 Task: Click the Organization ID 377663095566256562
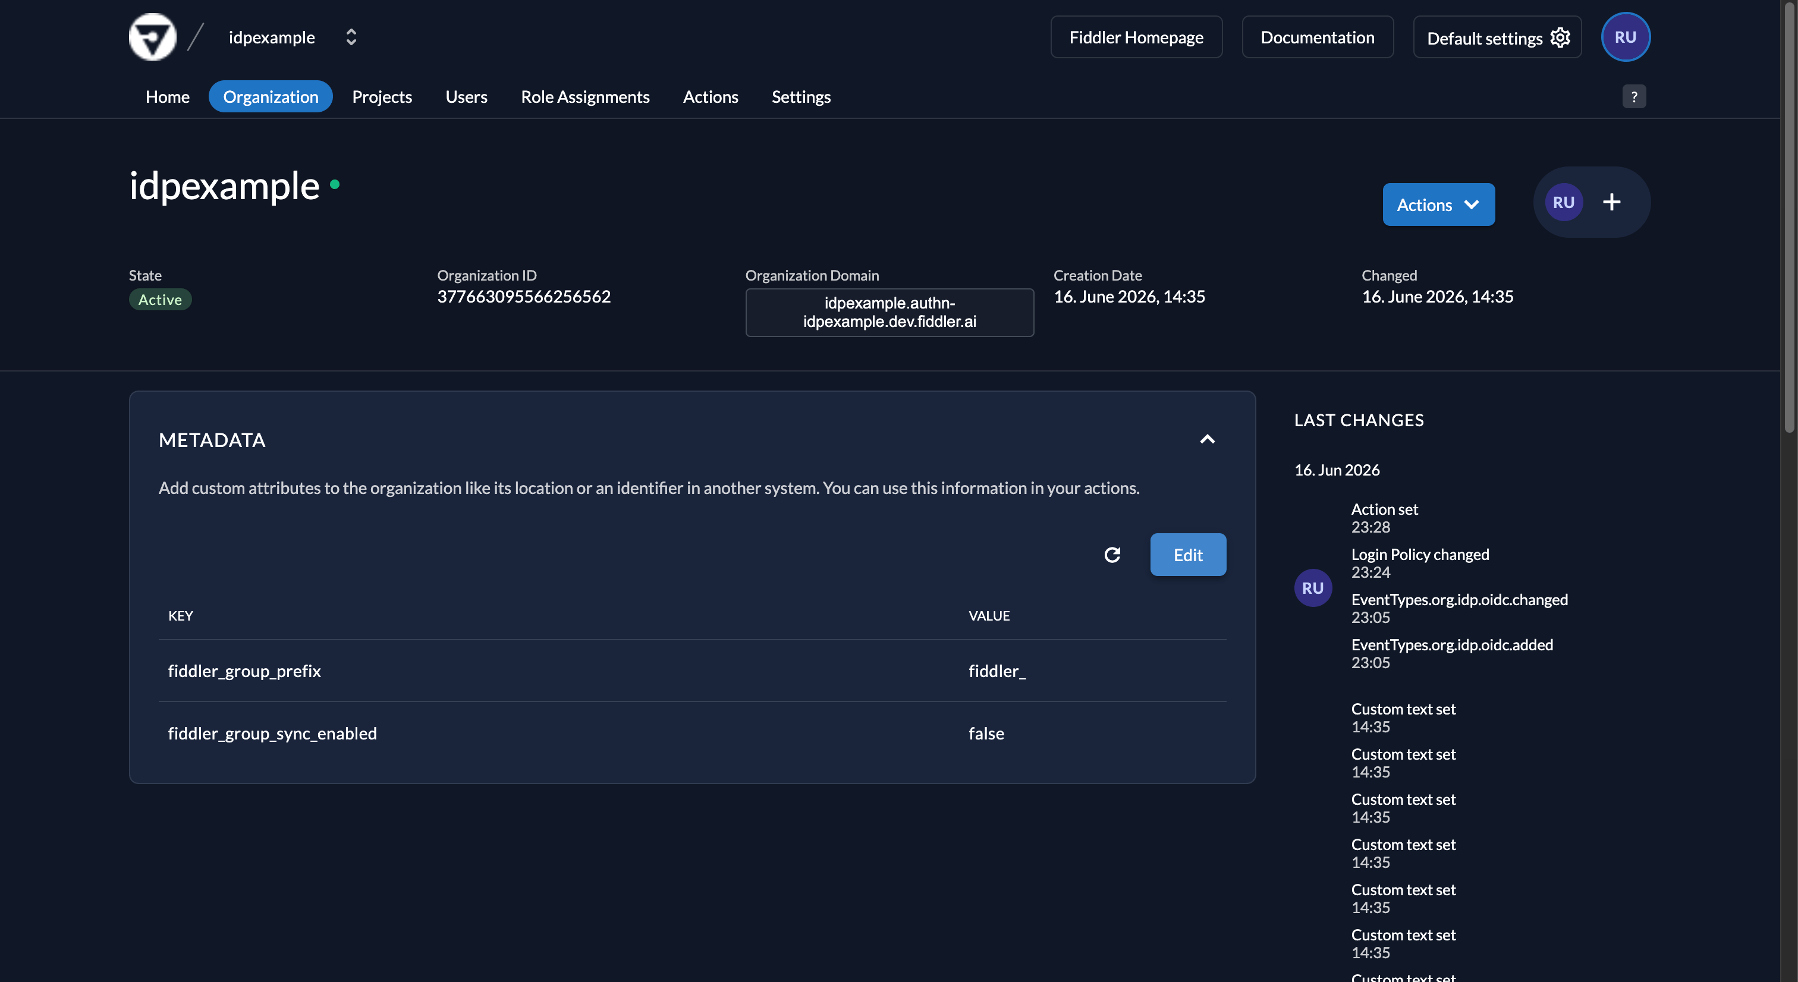523,297
